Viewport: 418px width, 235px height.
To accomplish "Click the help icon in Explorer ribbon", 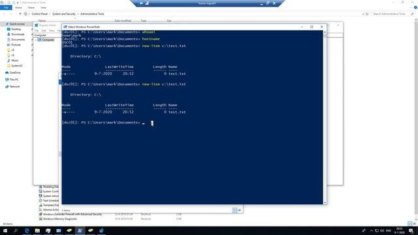I will tap(415, 7).
